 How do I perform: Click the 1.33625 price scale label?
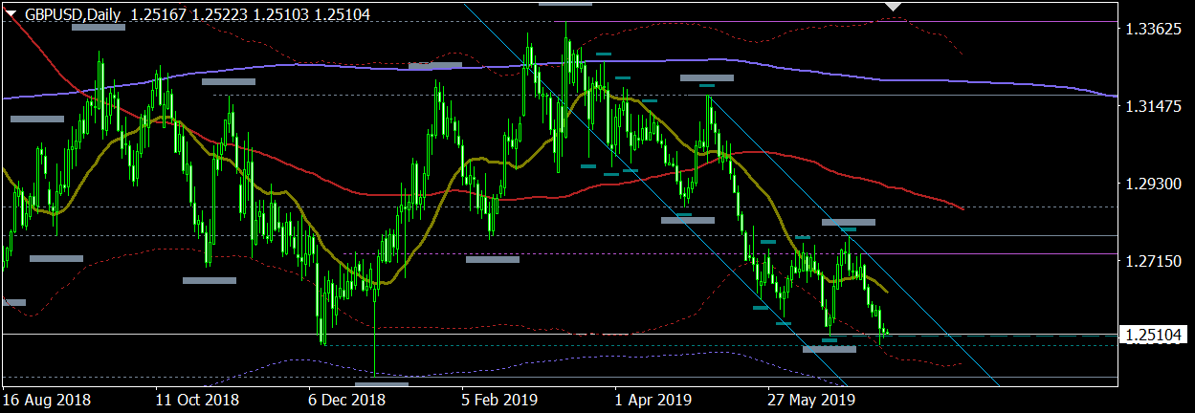1153,30
